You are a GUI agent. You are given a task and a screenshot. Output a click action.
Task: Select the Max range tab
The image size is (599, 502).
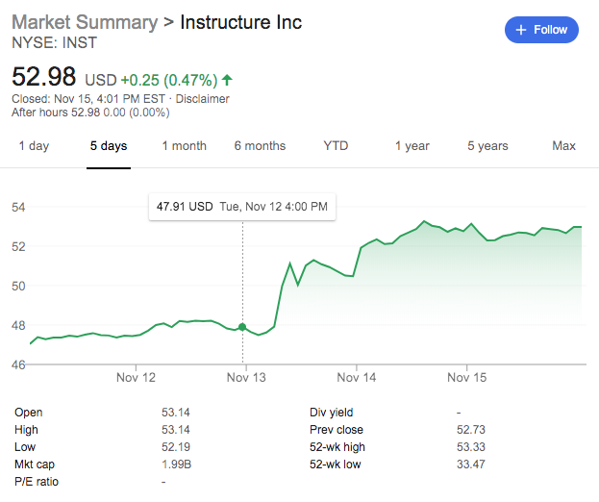click(563, 146)
